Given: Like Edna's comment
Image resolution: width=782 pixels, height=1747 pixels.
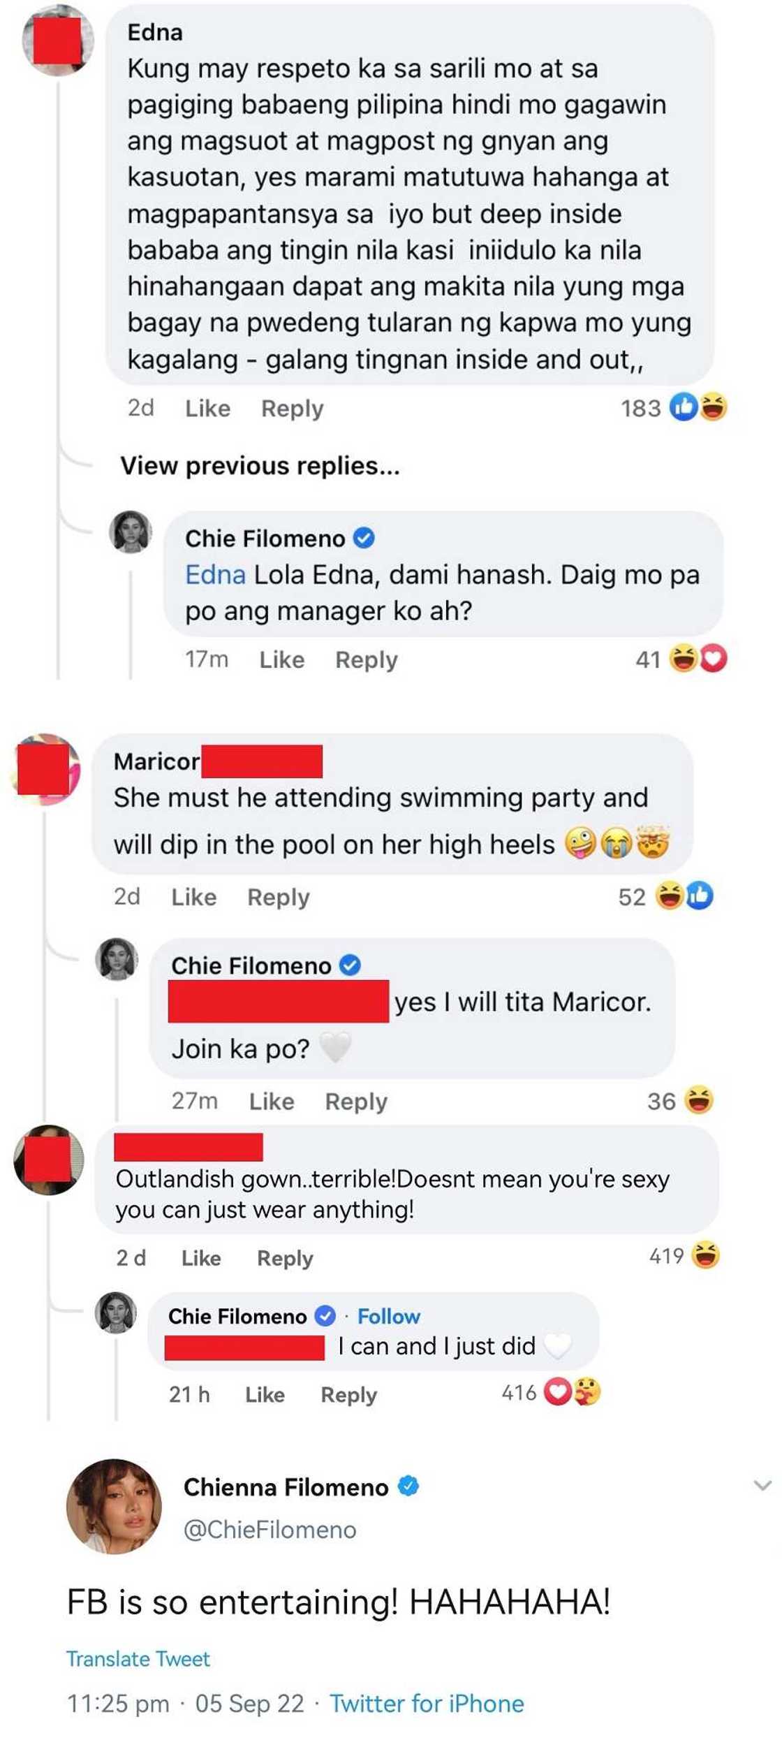Looking at the screenshot, I should point(207,409).
